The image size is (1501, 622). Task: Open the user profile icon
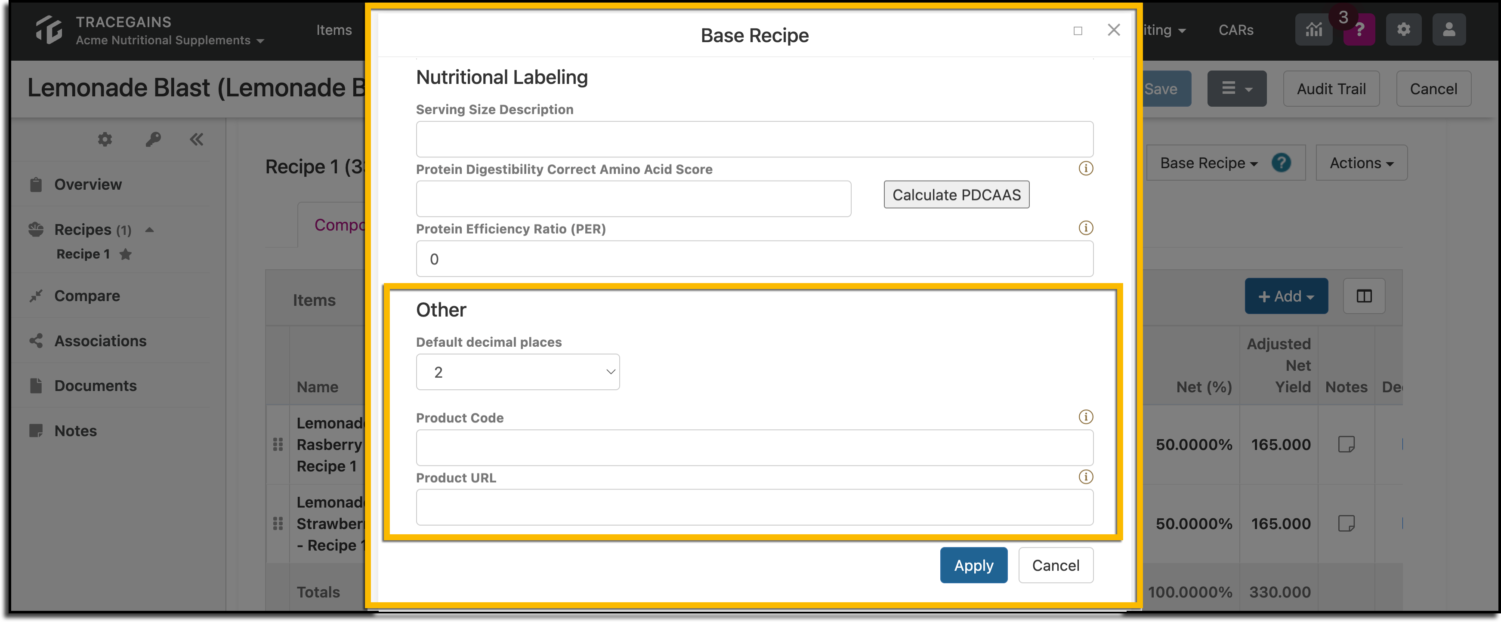(x=1448, y=30)
